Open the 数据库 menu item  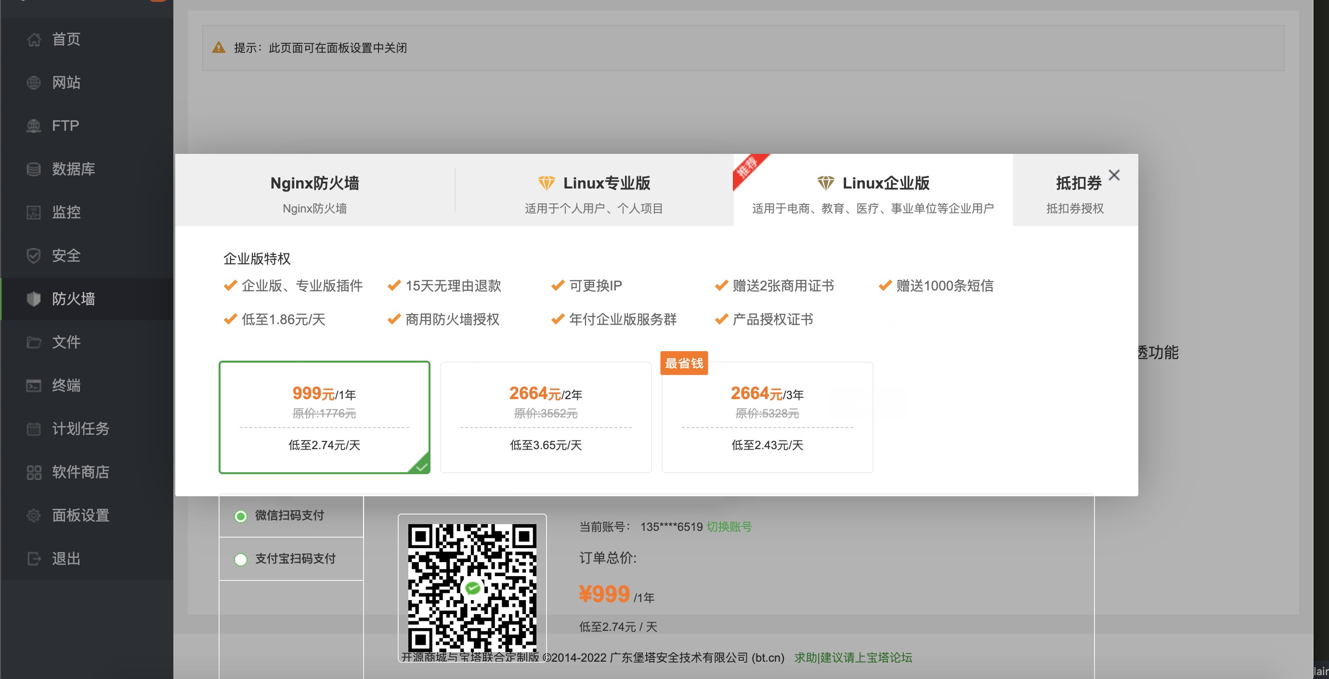[x=87, y=169]
